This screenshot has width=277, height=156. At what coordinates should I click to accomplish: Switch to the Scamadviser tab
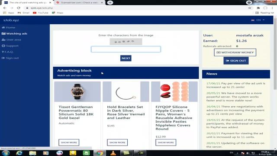click(80, 3)
